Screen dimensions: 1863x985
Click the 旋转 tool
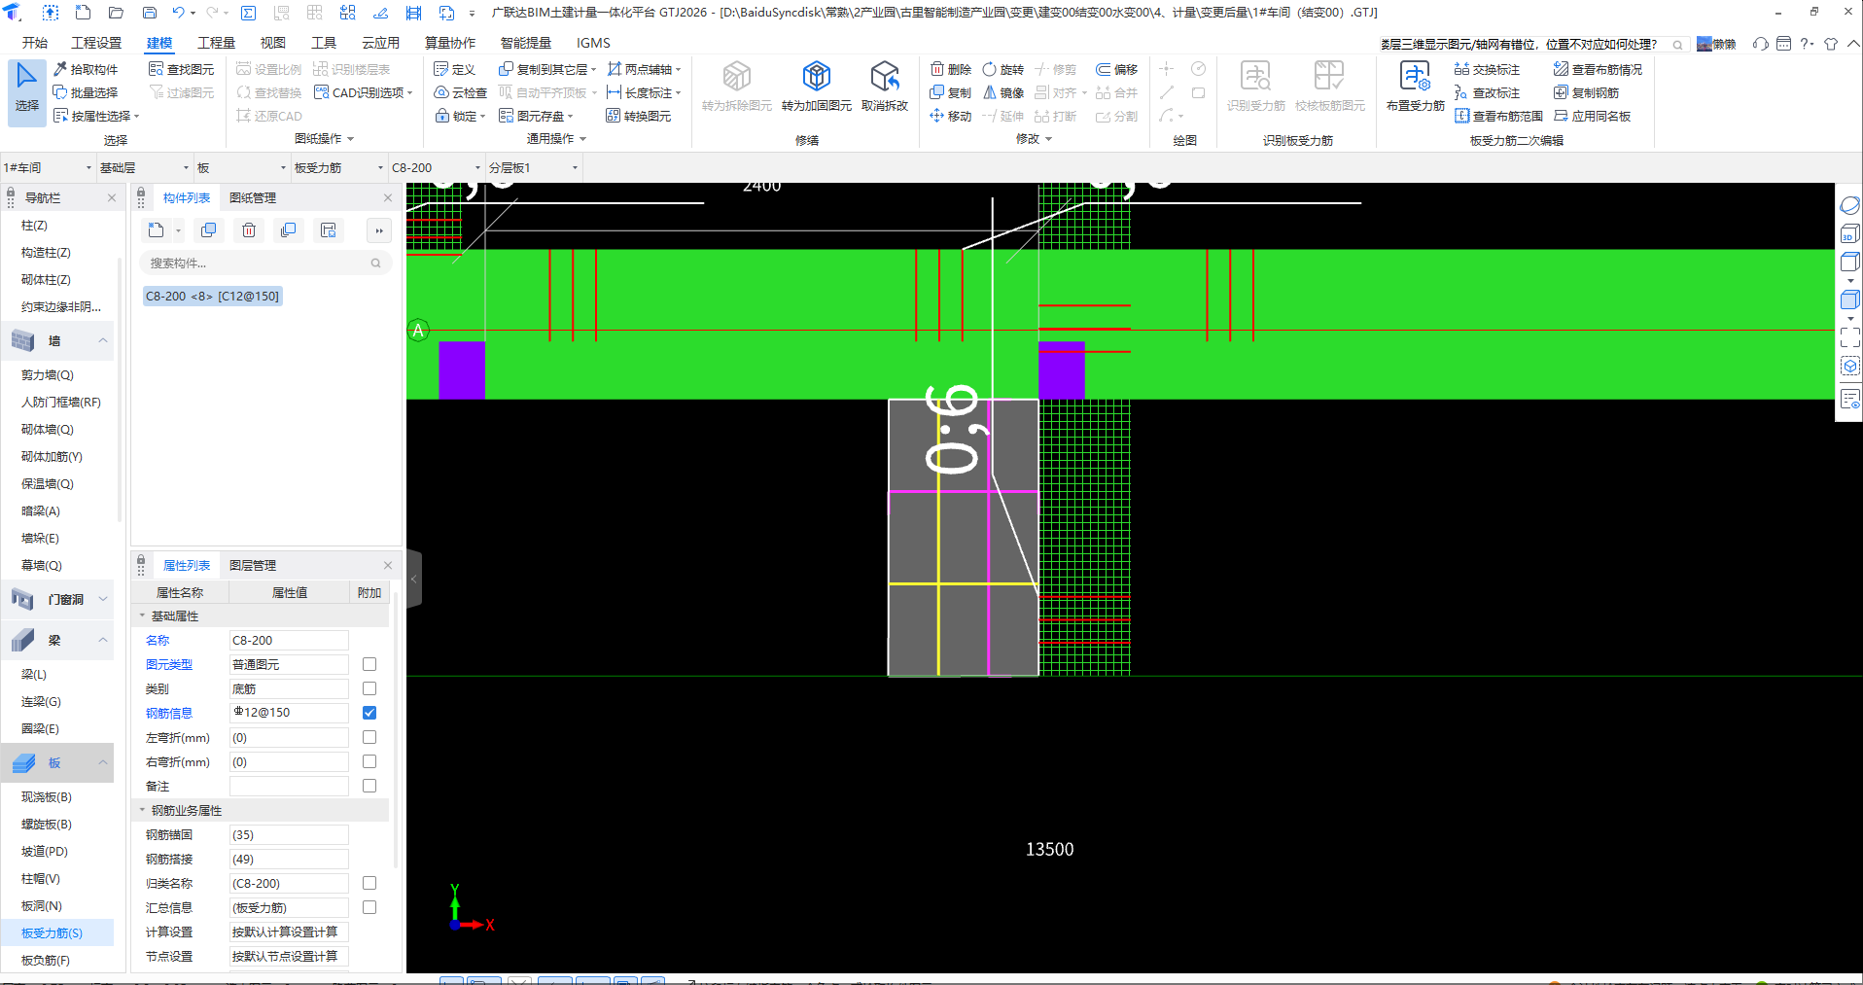tap(1003, 69)
